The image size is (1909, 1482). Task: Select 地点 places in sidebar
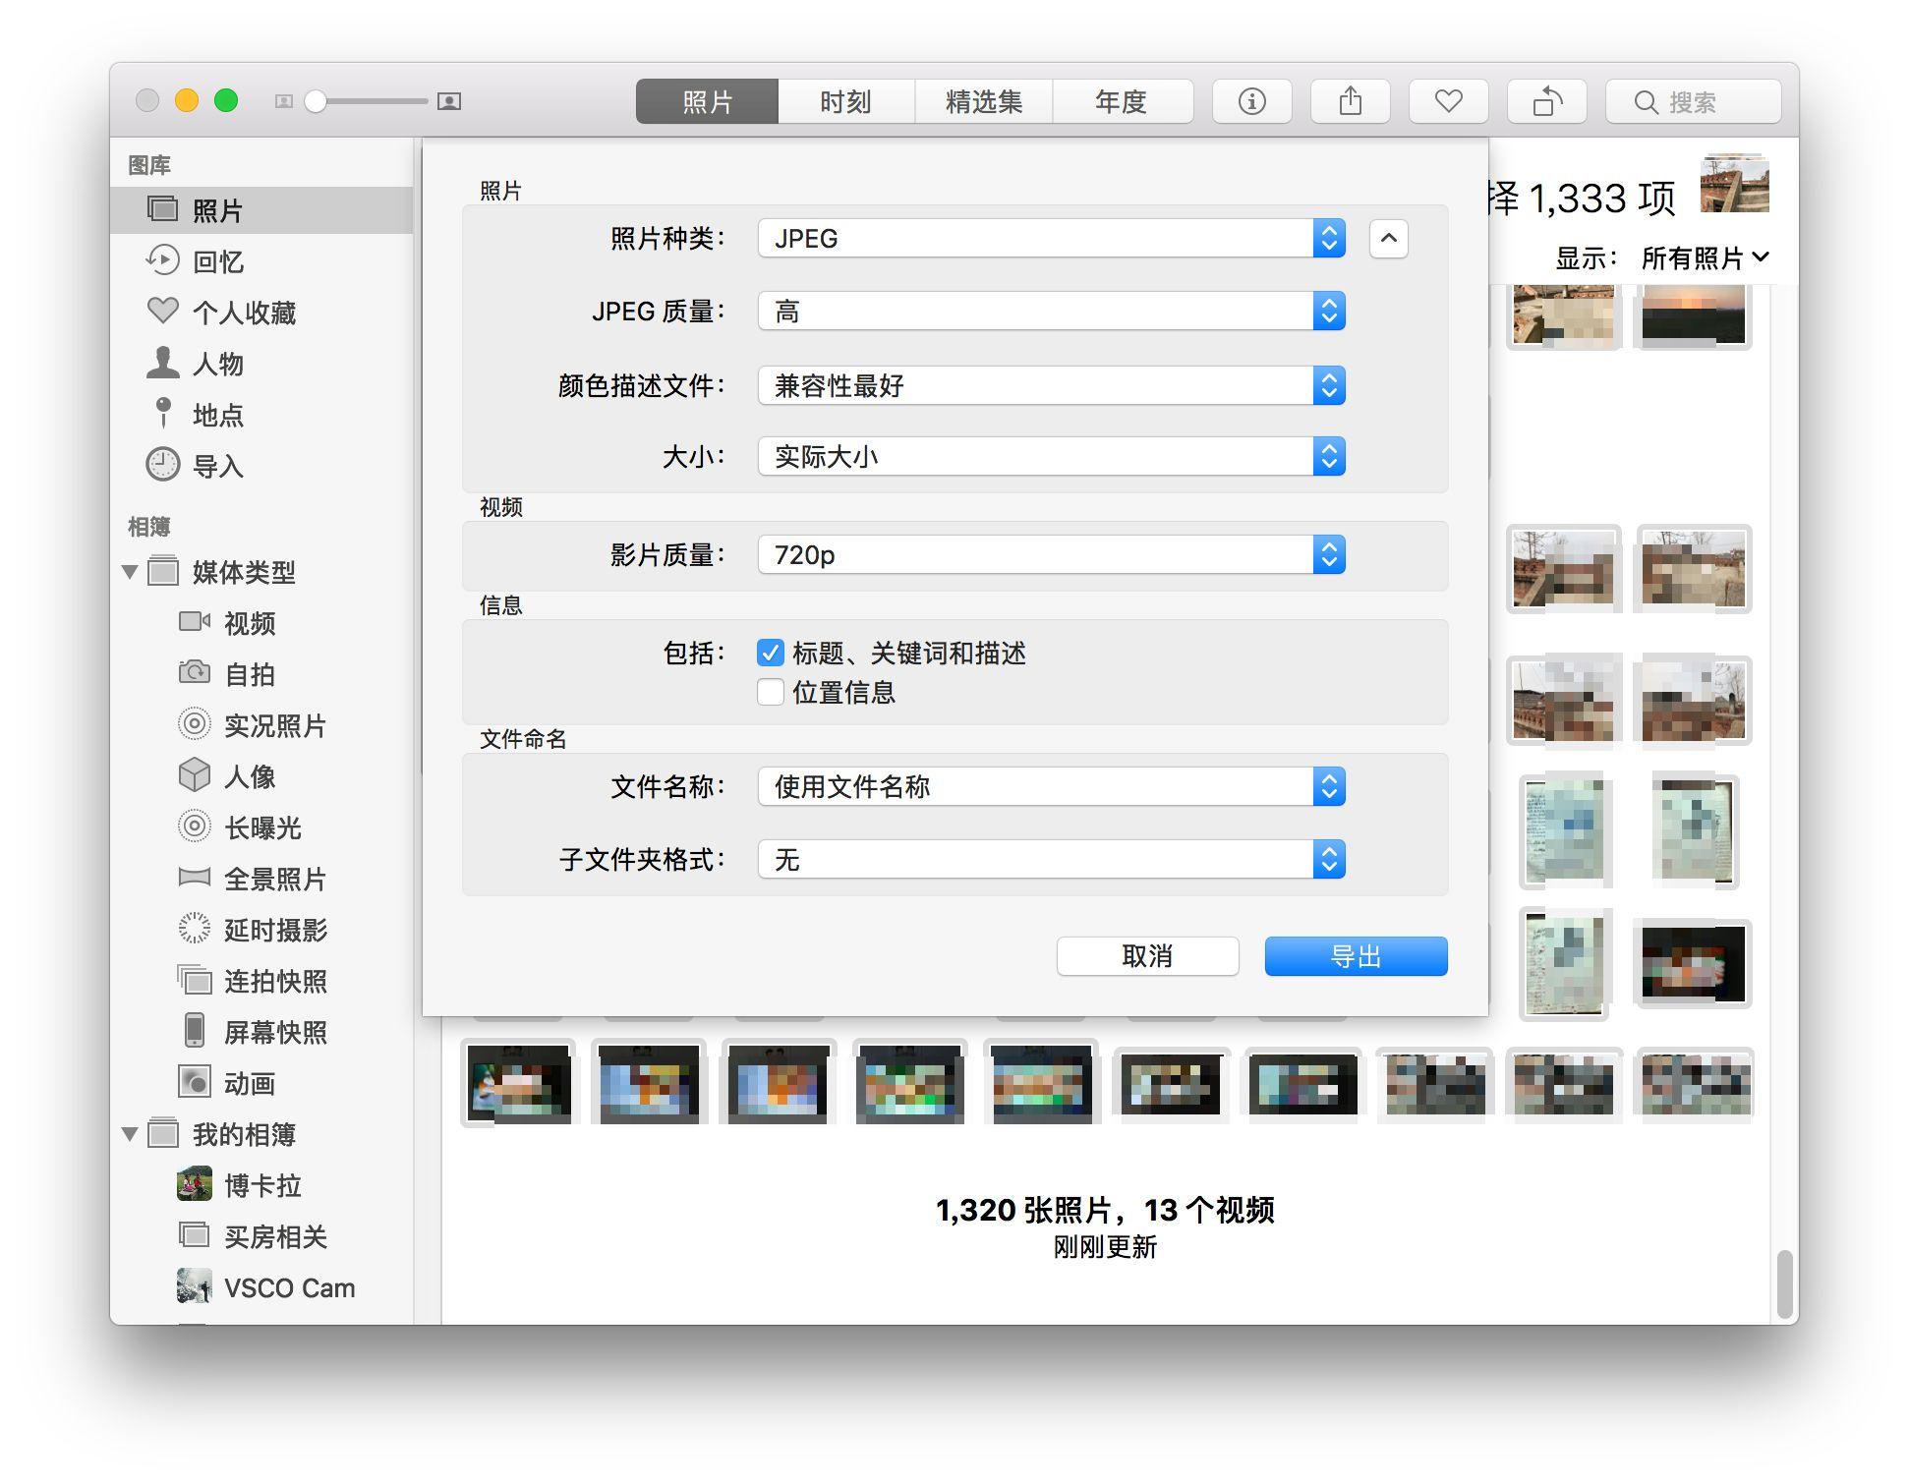[x=260, y=415]
